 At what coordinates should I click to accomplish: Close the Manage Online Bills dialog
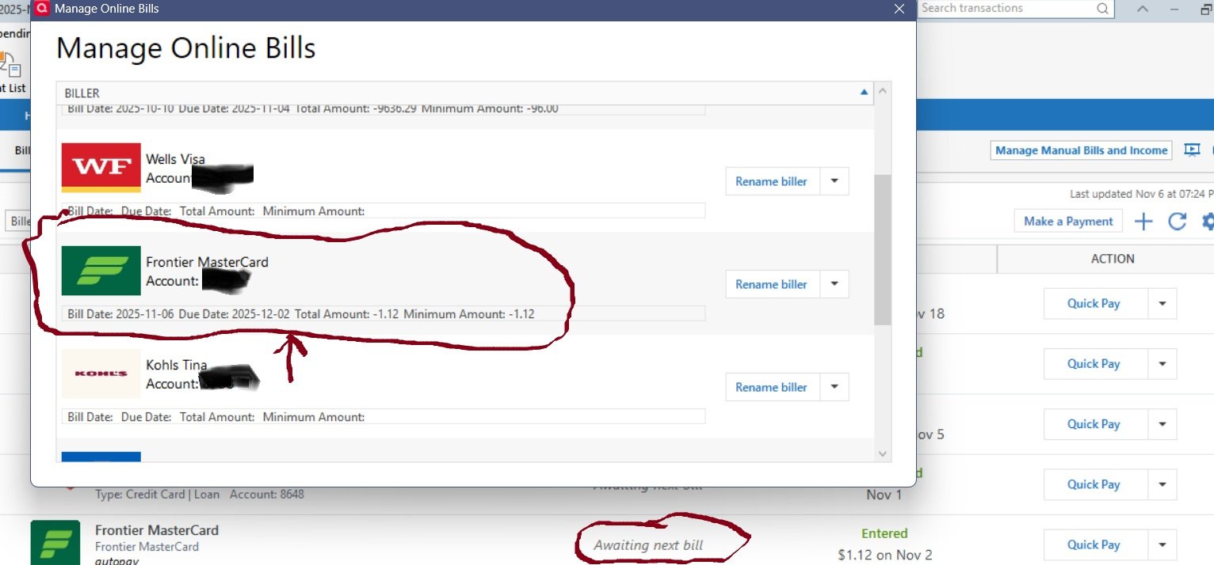pyautogui.click(x=899, y=9)
